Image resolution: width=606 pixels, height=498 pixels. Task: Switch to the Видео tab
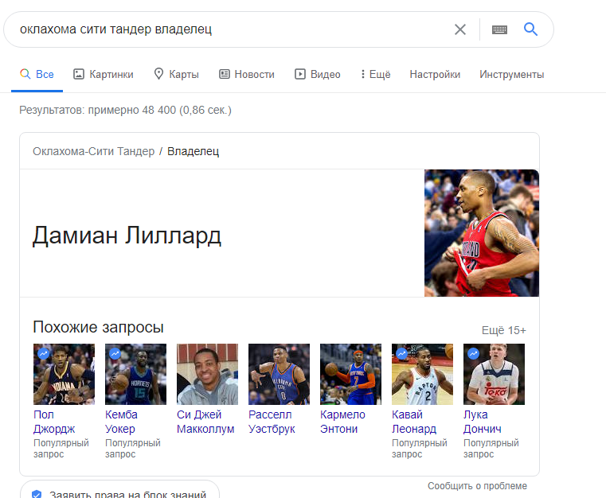coord(317,74)
